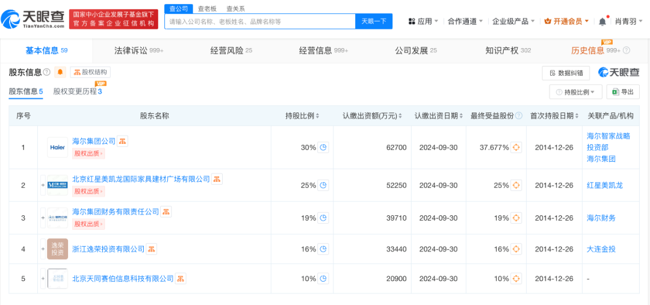Open equity structure icon next to 北京天同赛伯信息科技有限公司
Viewport: 650px width, 305px height.
181,279
